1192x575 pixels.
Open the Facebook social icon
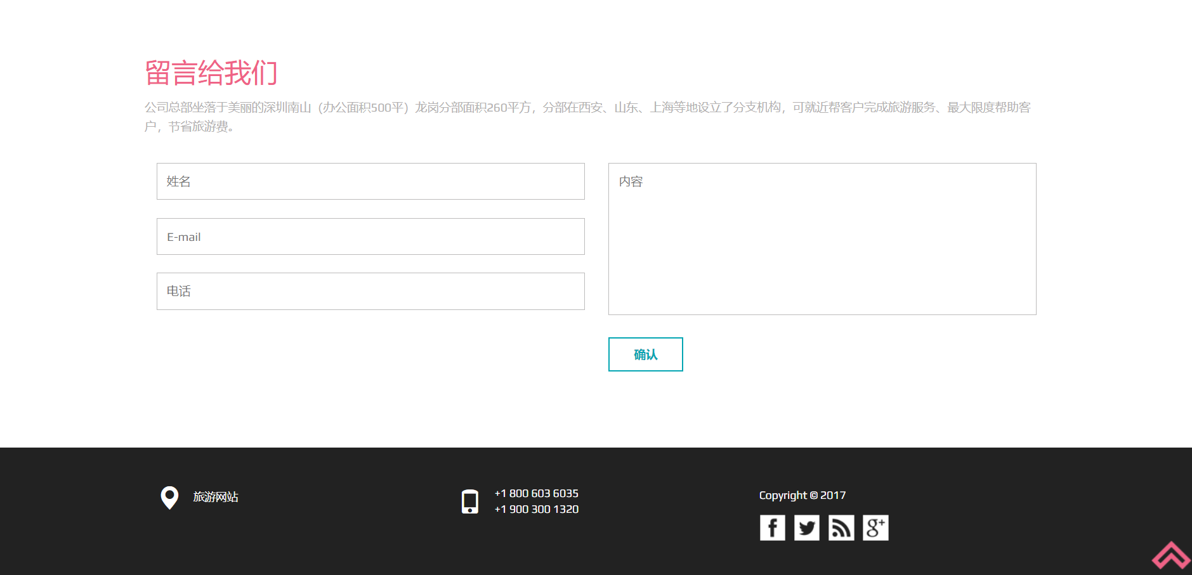point(772,527)
